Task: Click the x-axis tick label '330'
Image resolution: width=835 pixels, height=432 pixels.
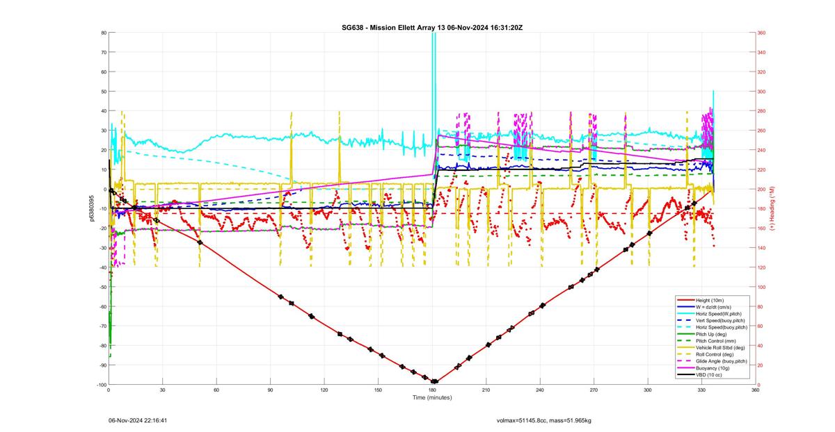Action: (x=702, y=390)
